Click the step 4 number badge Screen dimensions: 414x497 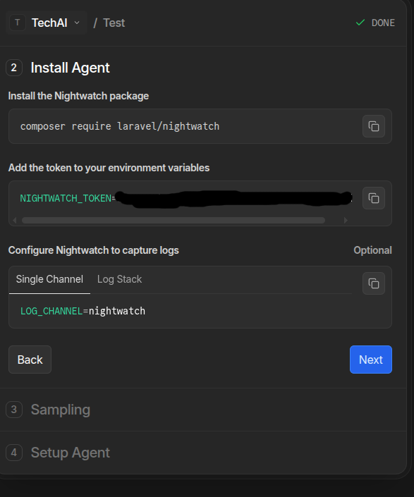(14, 453)
